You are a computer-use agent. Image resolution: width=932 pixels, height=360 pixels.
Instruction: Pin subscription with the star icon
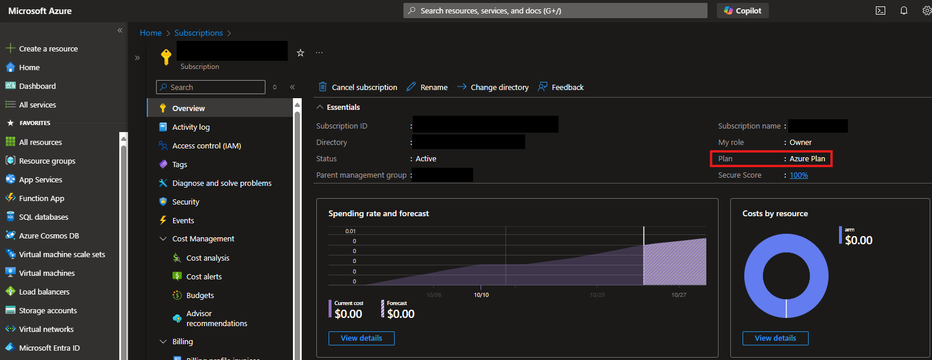[x=301, y=53]
